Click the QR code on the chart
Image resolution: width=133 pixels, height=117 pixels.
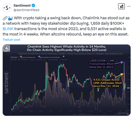pyautogui.click(x=6, y=48)
